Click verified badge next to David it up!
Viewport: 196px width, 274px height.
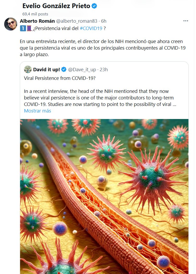[x=64, y=69]
